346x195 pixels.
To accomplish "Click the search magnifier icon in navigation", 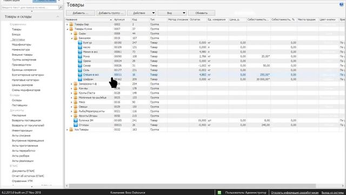I will pos(60,7).
